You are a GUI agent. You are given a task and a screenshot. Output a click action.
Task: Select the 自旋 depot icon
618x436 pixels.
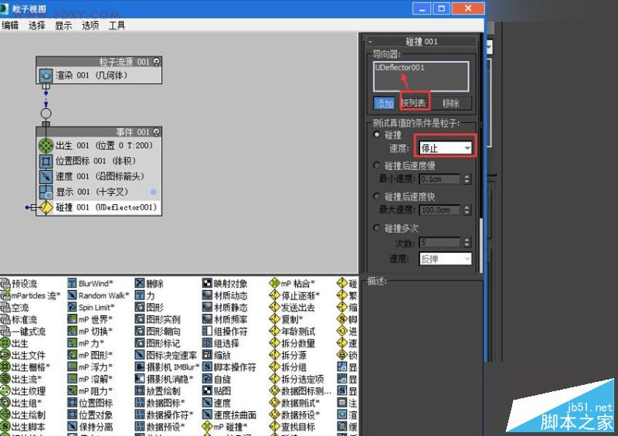click(x=207, y=380)
